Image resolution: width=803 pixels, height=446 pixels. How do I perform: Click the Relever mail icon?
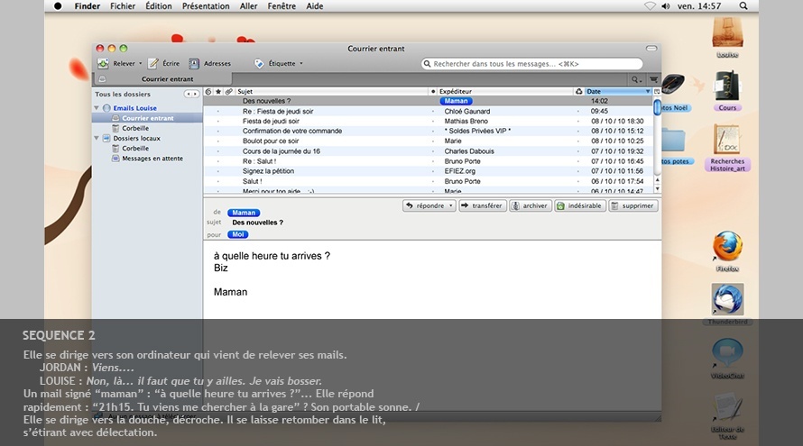click(x=104, y=64)
